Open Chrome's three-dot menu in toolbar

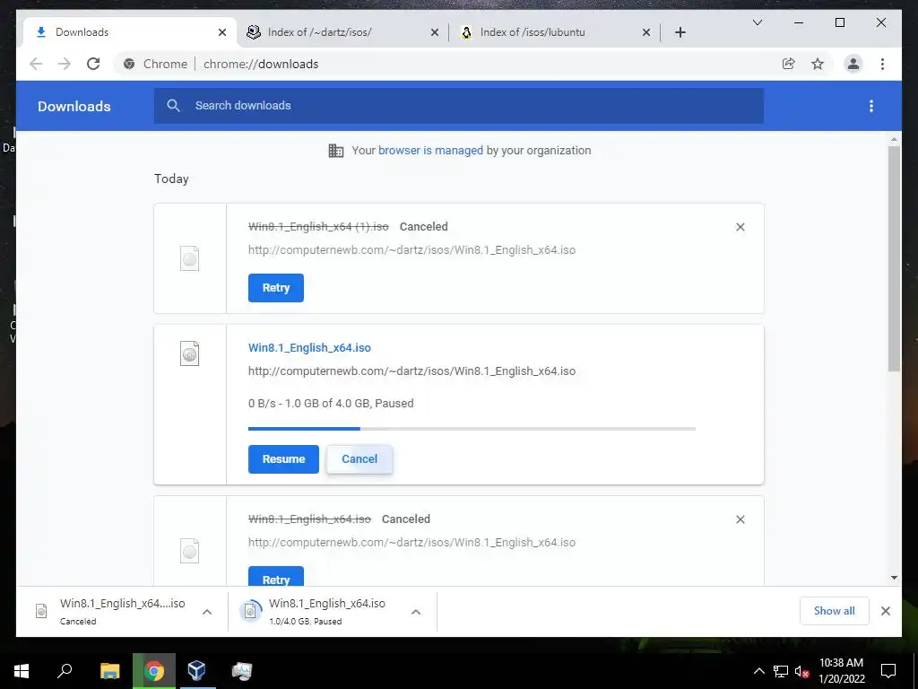[882, 64]
